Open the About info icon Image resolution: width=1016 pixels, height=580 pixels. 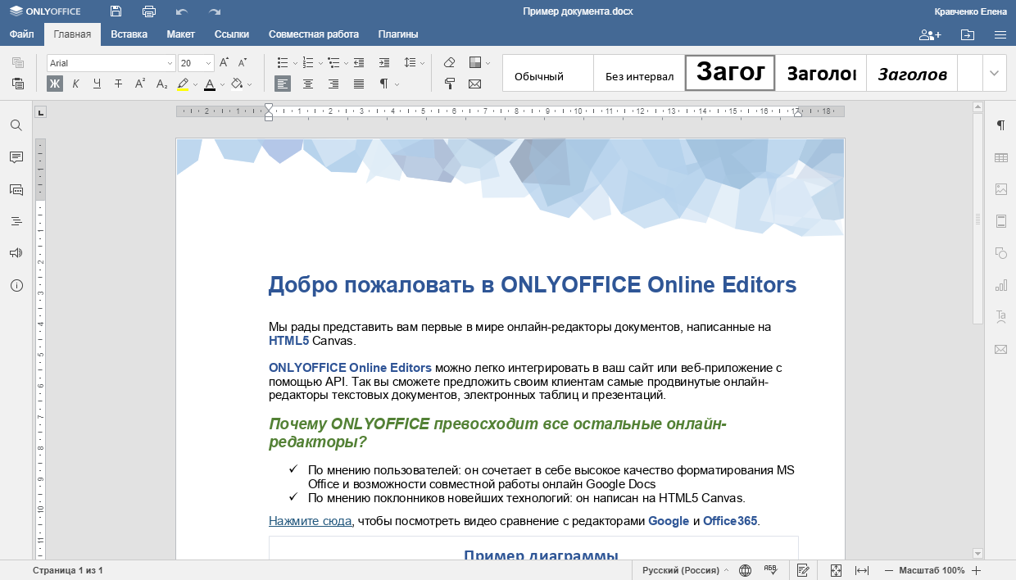(x=16, y=286)
